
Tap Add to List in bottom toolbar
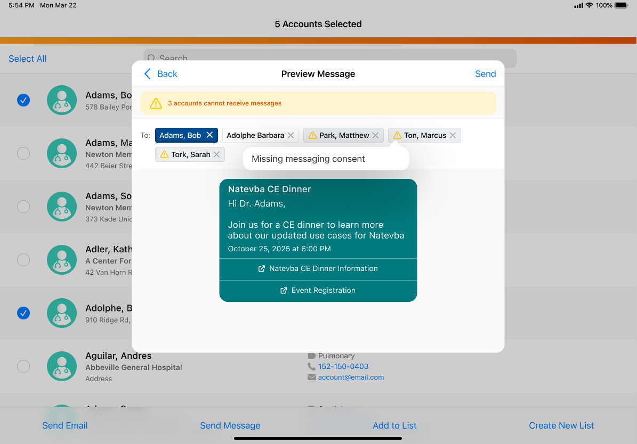tap(394, 425)
